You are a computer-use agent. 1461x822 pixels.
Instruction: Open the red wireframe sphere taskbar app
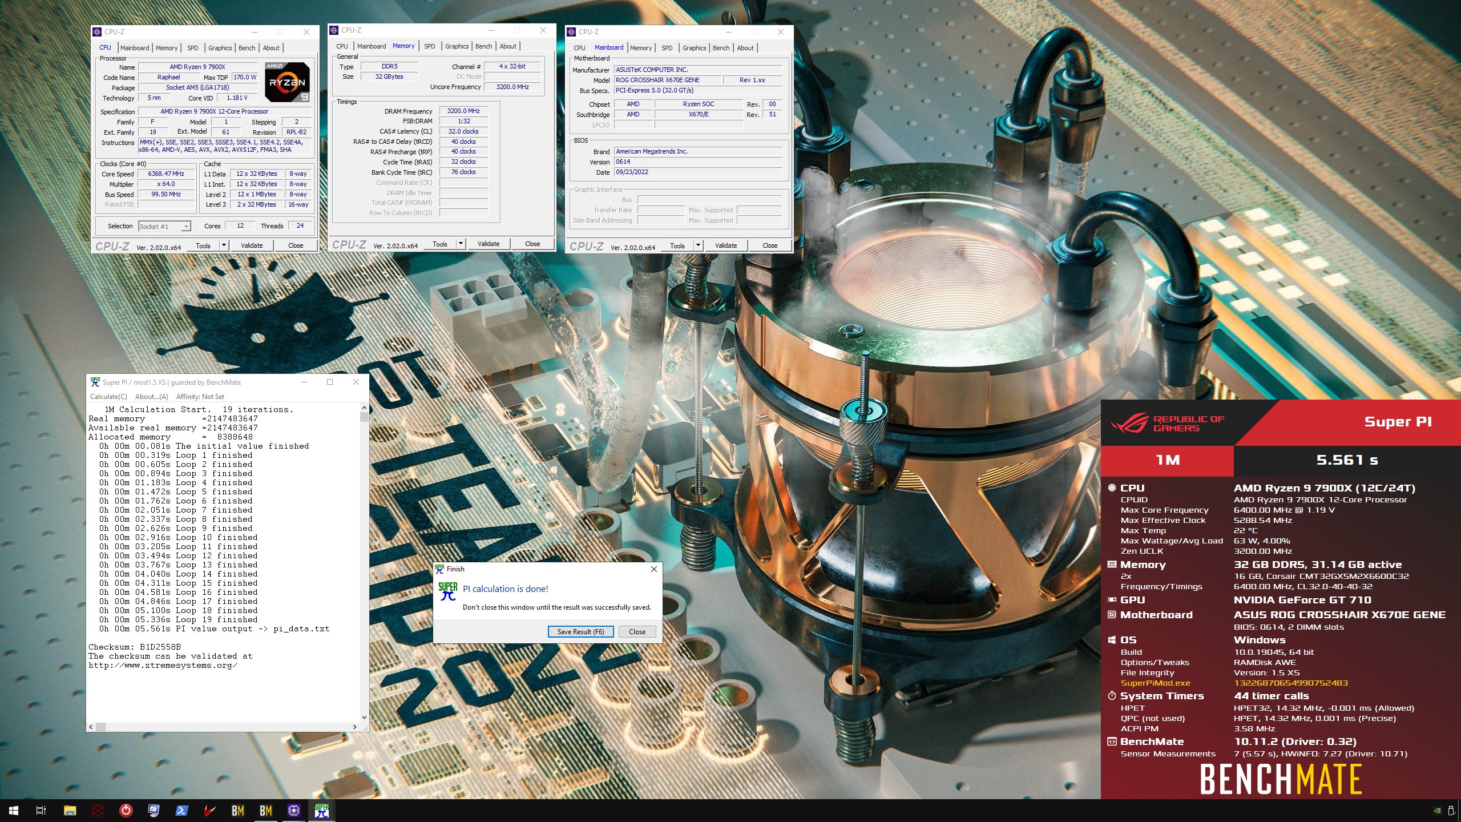pyautogui.click(x=98, y=810)
